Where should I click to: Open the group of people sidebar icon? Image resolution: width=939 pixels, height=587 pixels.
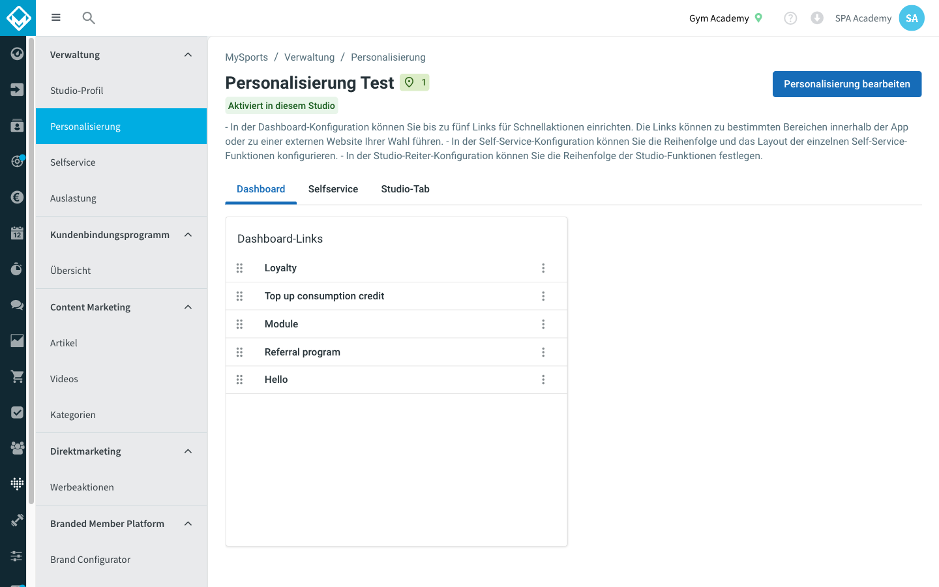pyautogui.click(x=17, y=448)
